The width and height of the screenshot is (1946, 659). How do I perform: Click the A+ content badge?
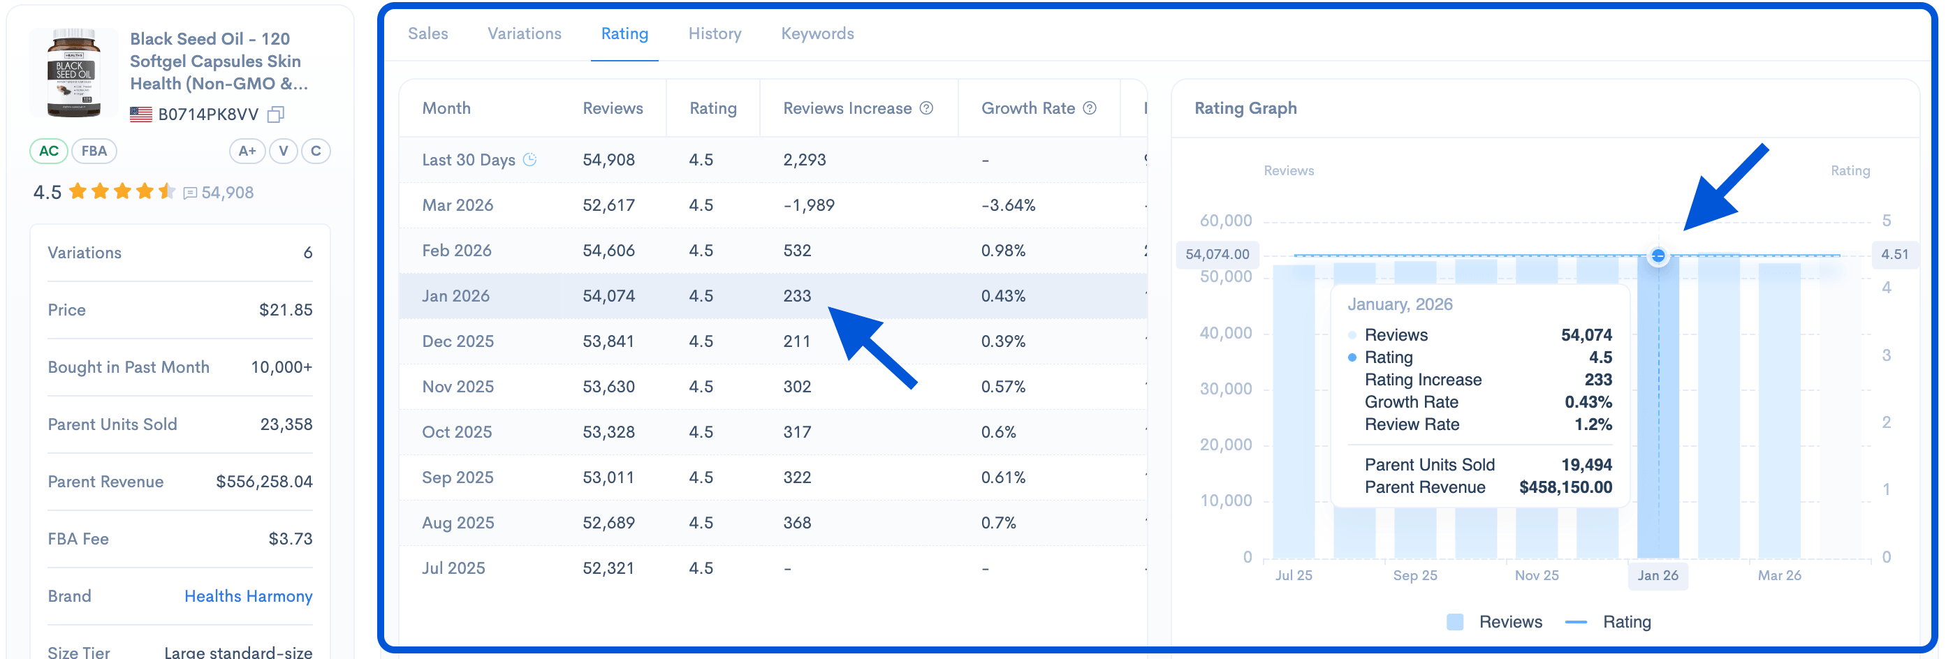point(247,151)
